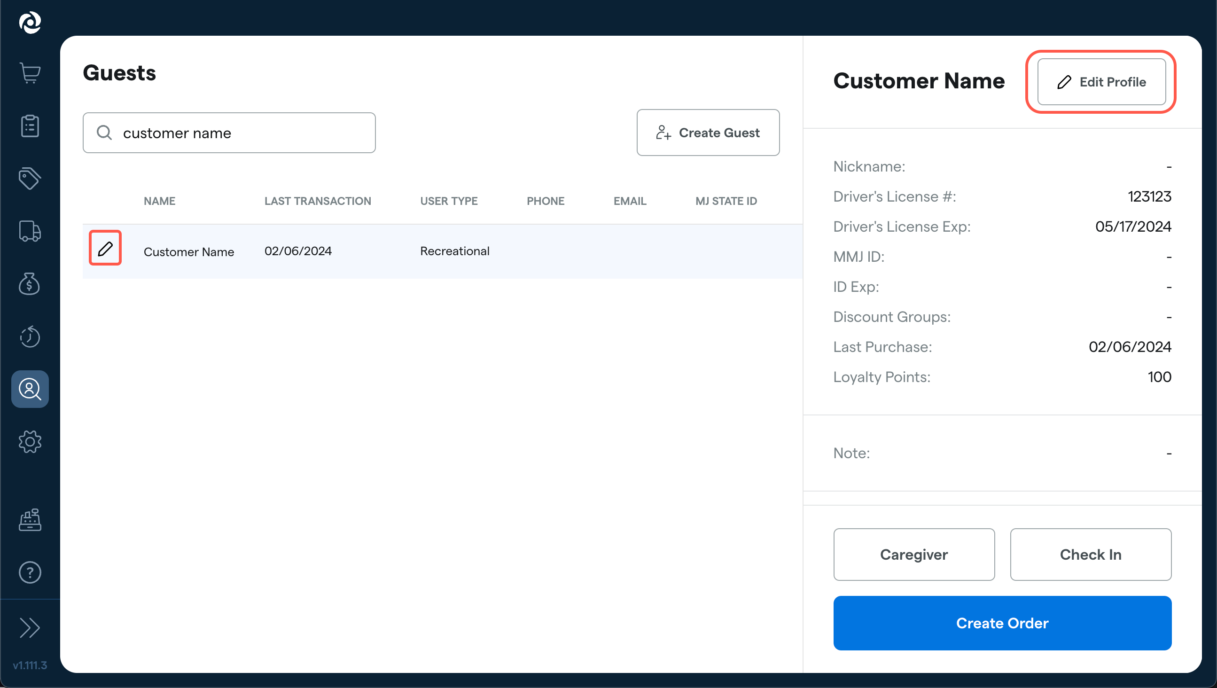Click the guest search input field
Image resolution: width=1217 pixels, height=688 pixels.
[x=229, y=133]
